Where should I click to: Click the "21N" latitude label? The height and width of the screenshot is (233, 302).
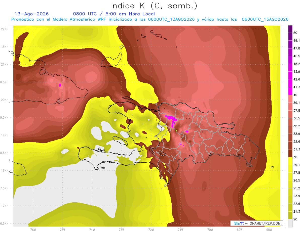pyautogui.click(x=4, y=64)
